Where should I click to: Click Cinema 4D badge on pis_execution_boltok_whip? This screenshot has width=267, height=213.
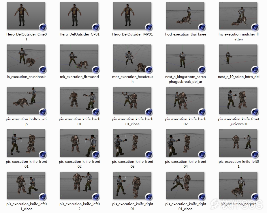[x=43, y=112]
